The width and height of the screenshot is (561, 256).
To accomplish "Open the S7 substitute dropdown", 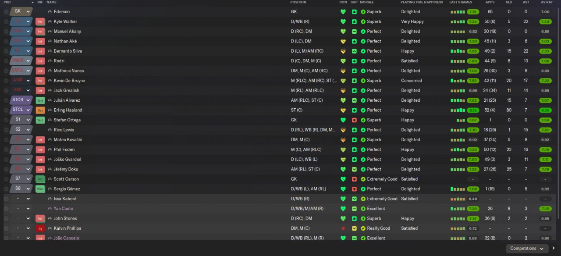I will point(21,179).
